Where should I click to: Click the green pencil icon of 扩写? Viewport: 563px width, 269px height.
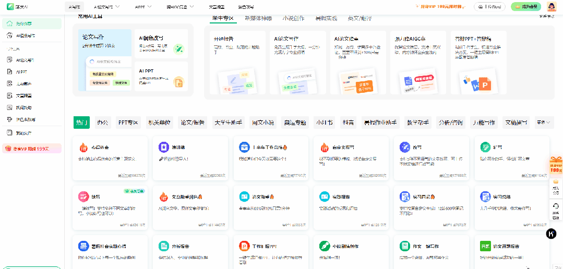pyautogui.click(x=485, y=147)
